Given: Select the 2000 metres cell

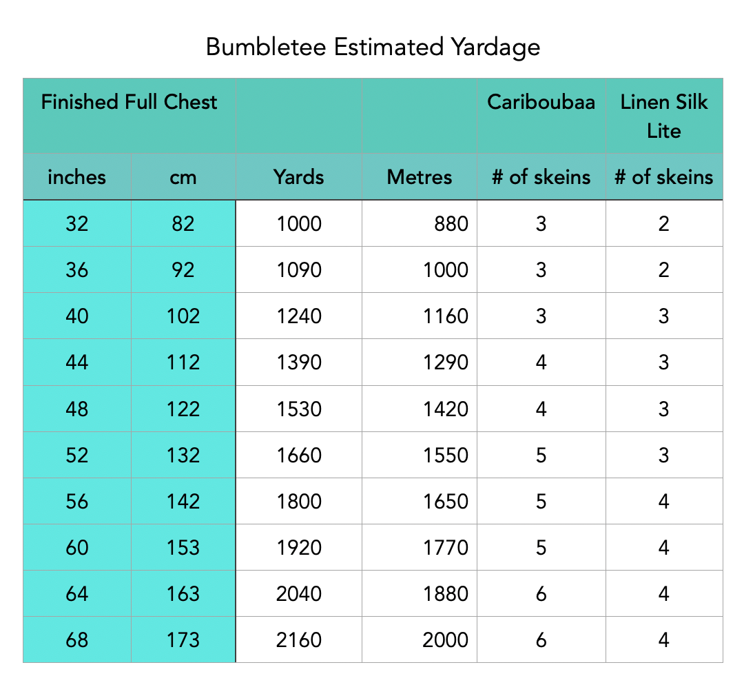Looking at the screenshot, I should (x=446, y=639).
